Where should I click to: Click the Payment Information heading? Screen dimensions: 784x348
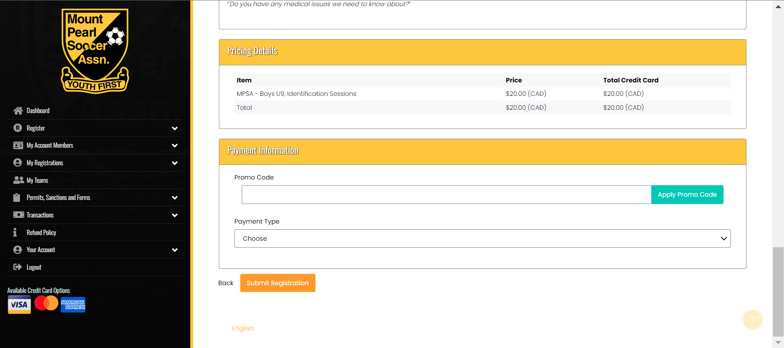[x=263, y=150]
